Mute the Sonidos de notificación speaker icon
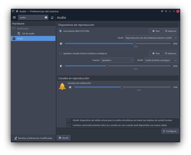This screenshot has height=155, width=191. (70, 87)
